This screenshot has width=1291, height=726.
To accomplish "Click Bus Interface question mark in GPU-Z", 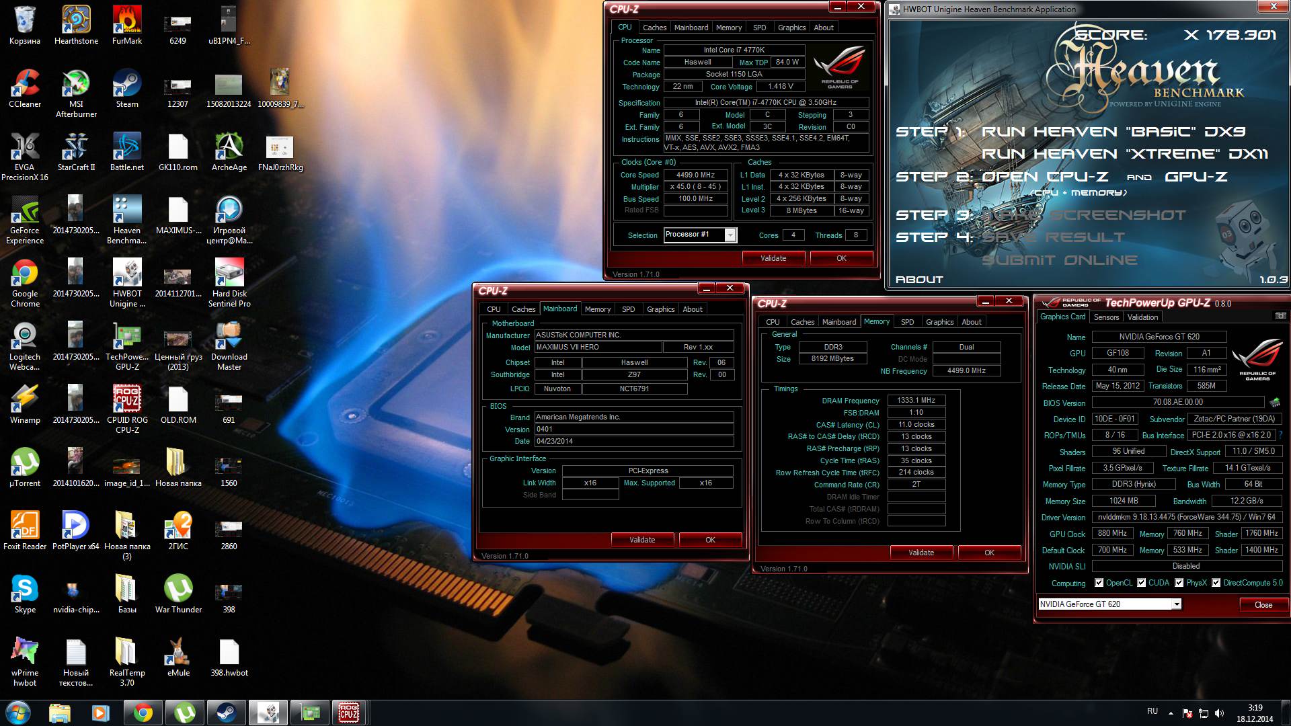I will pyautogui.click(x=1280, y=436).
